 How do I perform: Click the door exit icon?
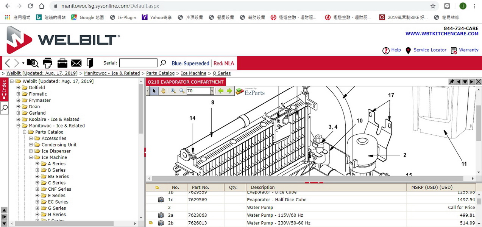pyautogui.click(x=90, y=63)
